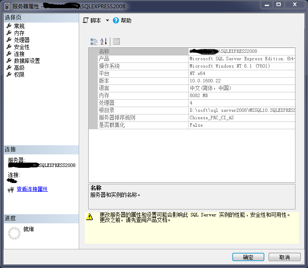Screen dimensions: 308x268
Task: Click the connection plug icon beside 查看连接属性
Action: 11,190
